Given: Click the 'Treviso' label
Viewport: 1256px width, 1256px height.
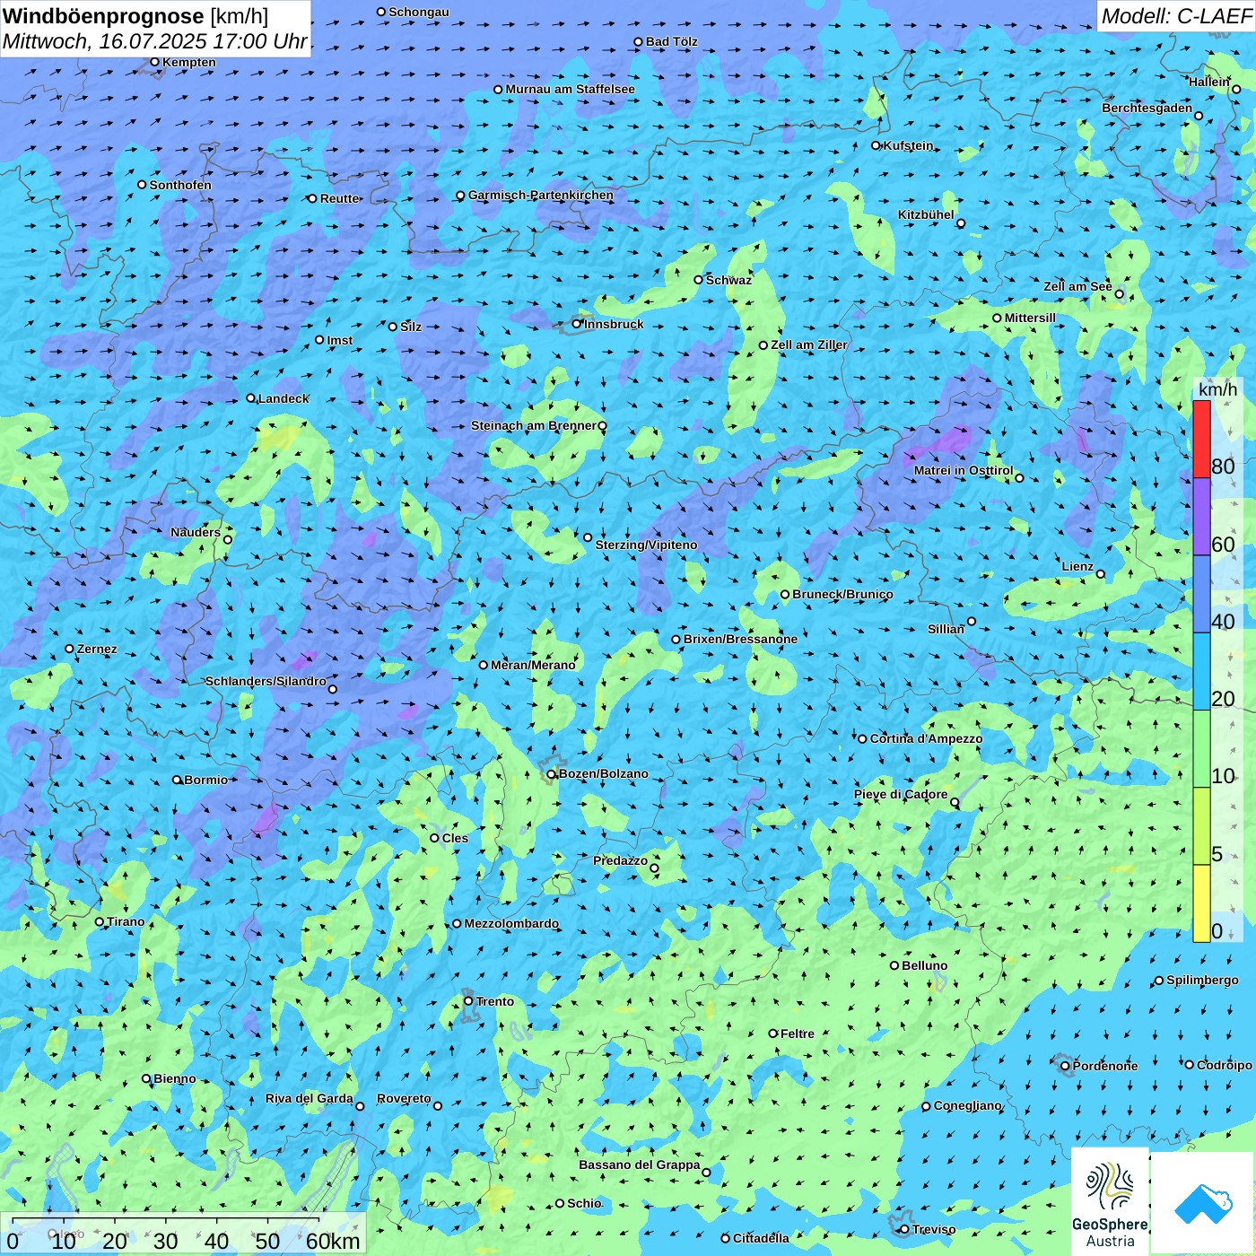Looking at the screenshot, I should [x=934, y=1229].
